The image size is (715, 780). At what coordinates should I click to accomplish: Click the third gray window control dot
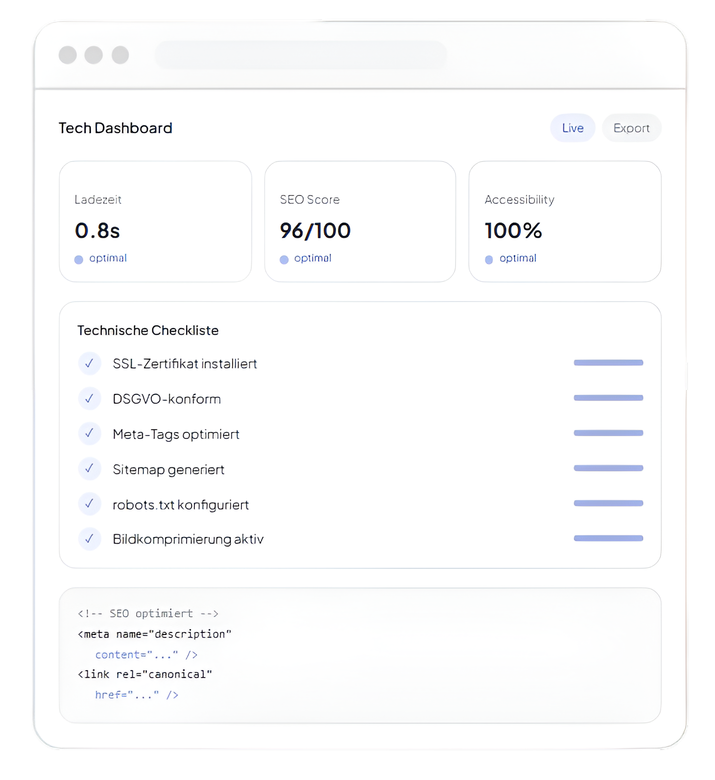pyautogui.click(x=120, y=55)
